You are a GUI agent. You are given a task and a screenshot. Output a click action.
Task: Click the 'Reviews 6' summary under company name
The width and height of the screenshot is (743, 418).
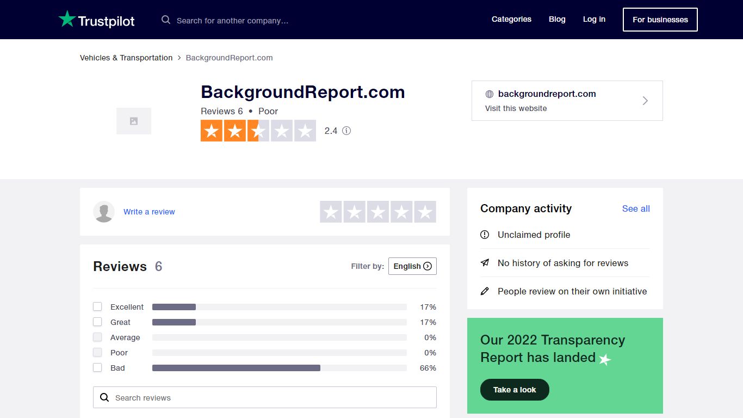(x=222, y=111)
